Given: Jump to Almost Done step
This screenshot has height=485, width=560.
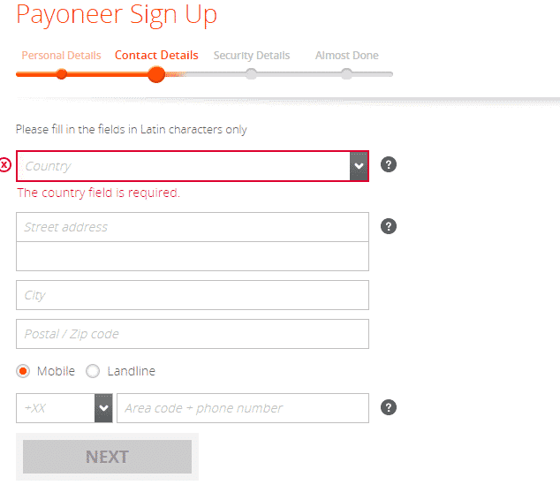Looking at the screenshot, I should 347,56.
